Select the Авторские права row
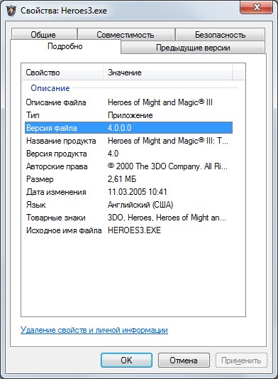278x379 pixels. [x=129, y=166]
